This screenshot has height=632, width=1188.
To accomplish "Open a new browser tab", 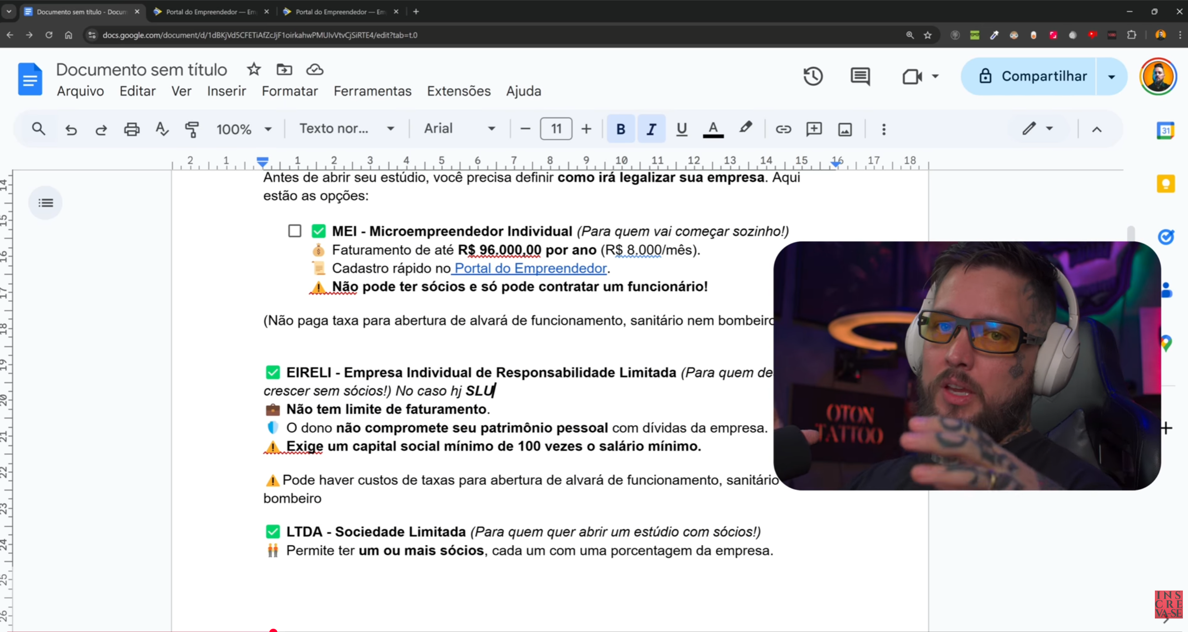I will (x=416, y=12).
